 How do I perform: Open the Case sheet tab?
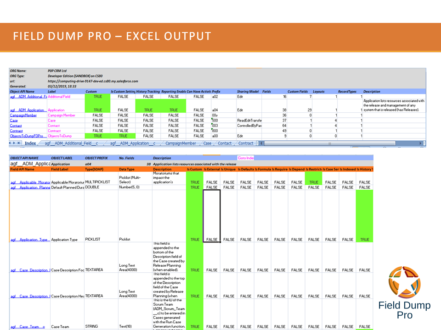[207, 143]
